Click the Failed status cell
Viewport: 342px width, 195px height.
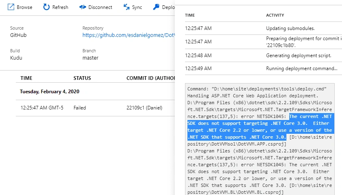(80, 107)
